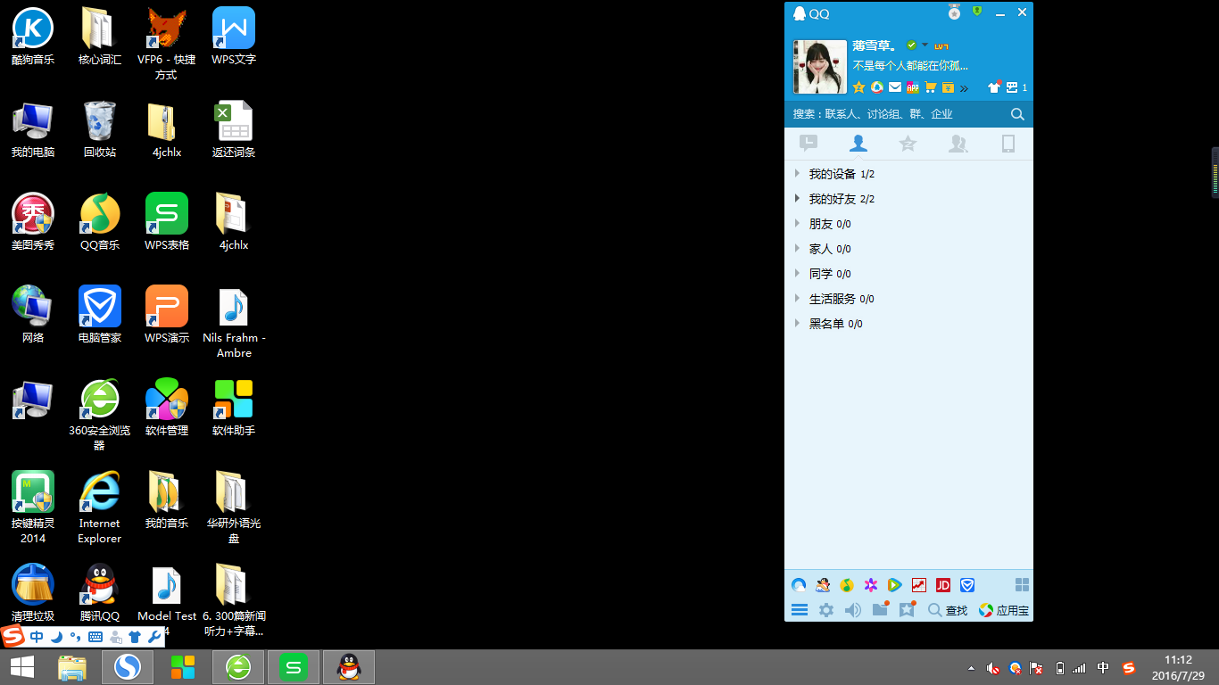Click the QQ profile avatar picture

820,67
